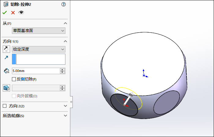Increase depth with up spinner arrow
Viewport: 214px width, 137px height.
click(62, 70)
